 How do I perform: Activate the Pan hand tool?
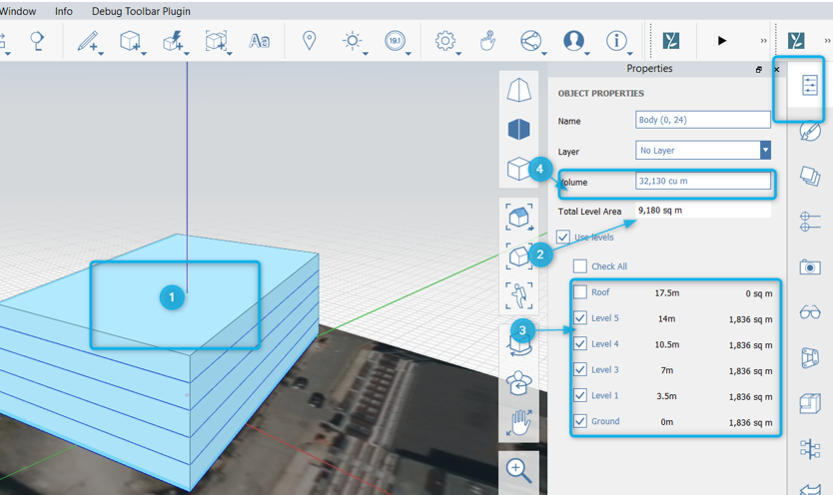pos(519,423)
